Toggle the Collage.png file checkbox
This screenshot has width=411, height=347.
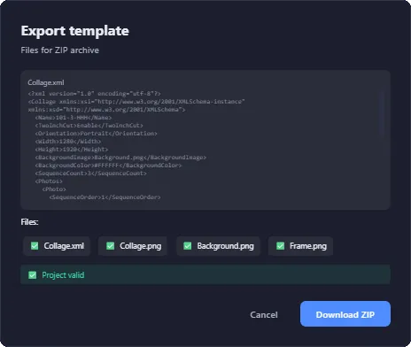110,246
